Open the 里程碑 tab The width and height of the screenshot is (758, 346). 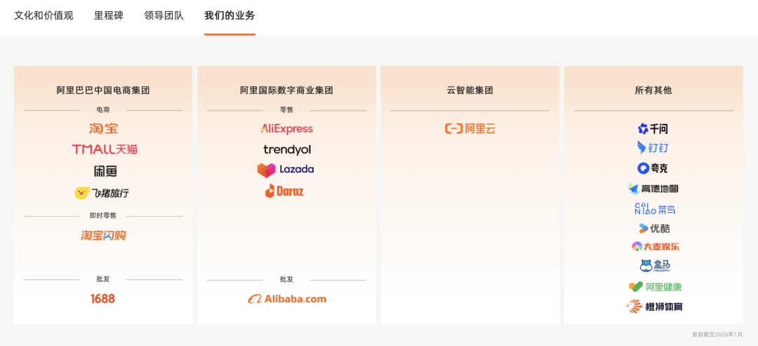click(x=109, y=15)
